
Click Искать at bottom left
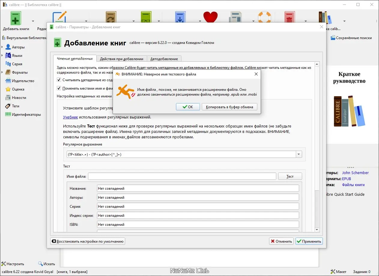[x=47, y=264]
